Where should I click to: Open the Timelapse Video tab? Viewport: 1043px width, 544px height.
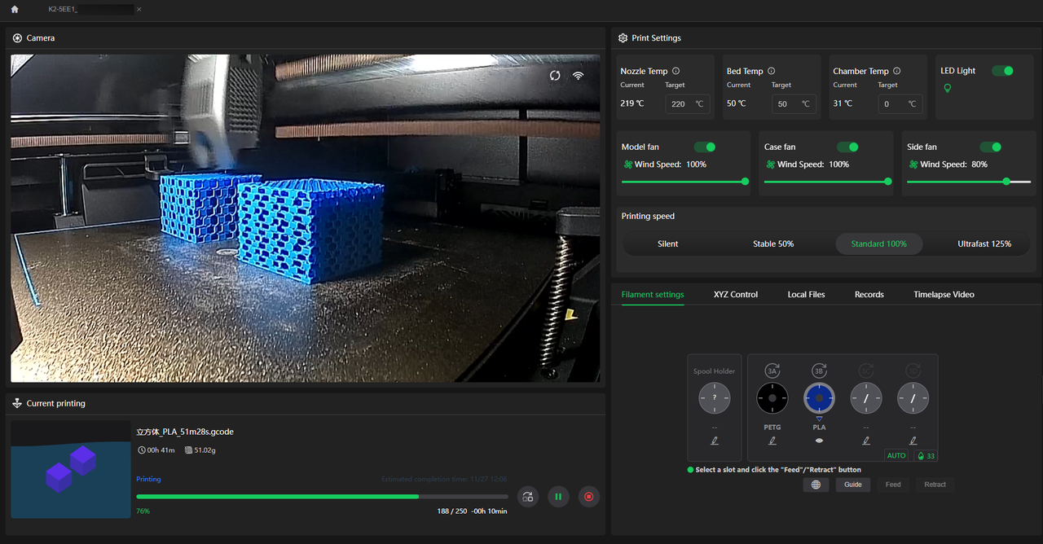coord(944,295)
